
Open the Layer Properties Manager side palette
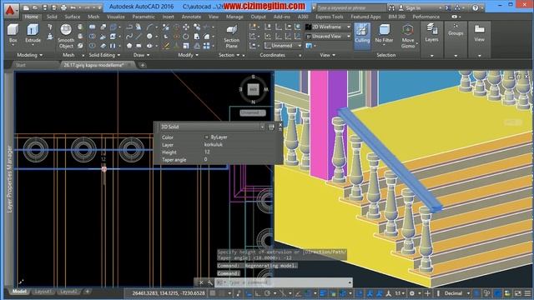pos(9,179)
